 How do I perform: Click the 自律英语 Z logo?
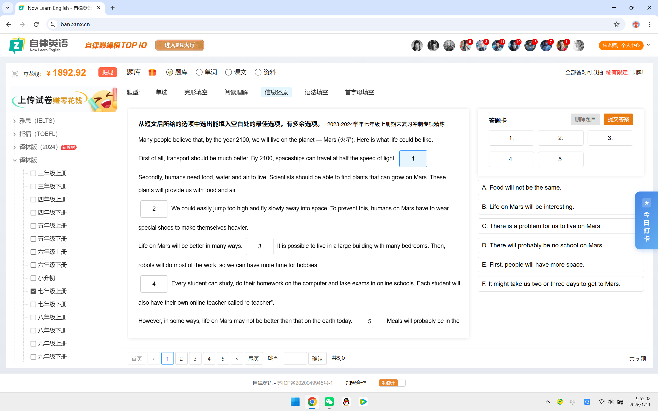click(x=17, y=45)
